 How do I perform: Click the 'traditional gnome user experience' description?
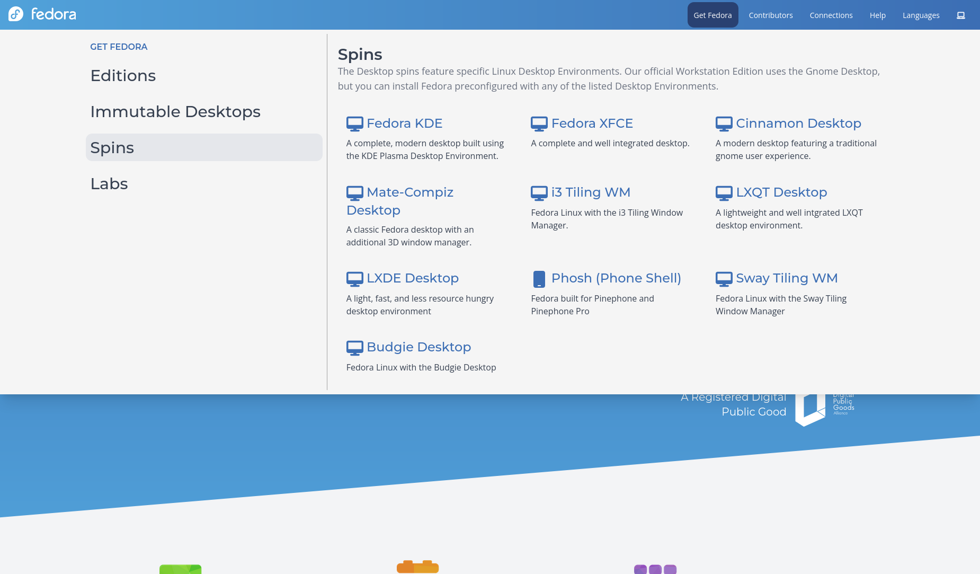[796, 149]
